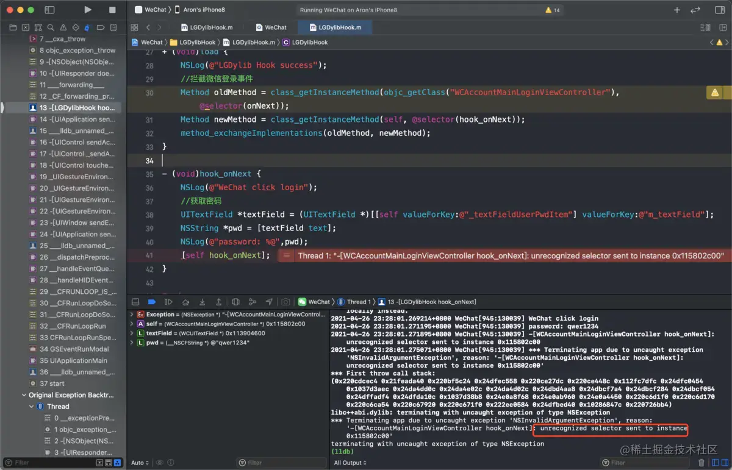
Task: Switch to the WeChat editor tab
Action: (x=271, y=27)
